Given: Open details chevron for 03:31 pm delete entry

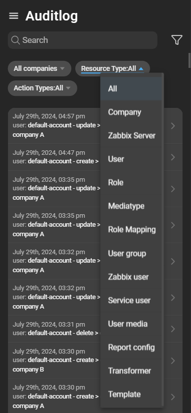Looking at the screenshot, I should pyautogui.click(x=173, y=329).
